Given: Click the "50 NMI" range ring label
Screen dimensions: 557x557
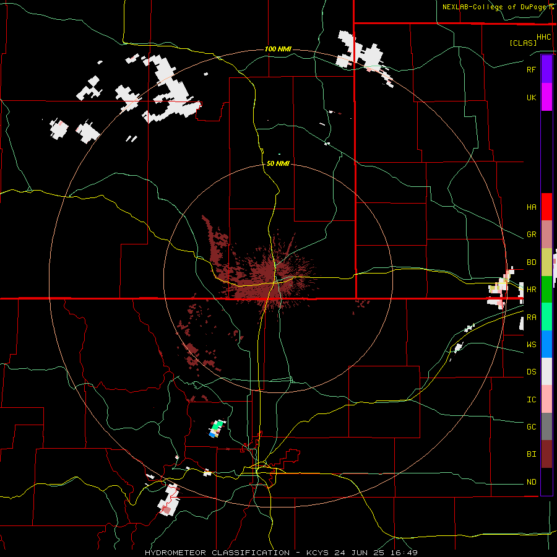Looking at the screenshot, I should [x=278, y=163].
